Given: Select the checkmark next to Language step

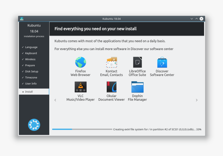Looking at the screenshot, I should [23, 47].
